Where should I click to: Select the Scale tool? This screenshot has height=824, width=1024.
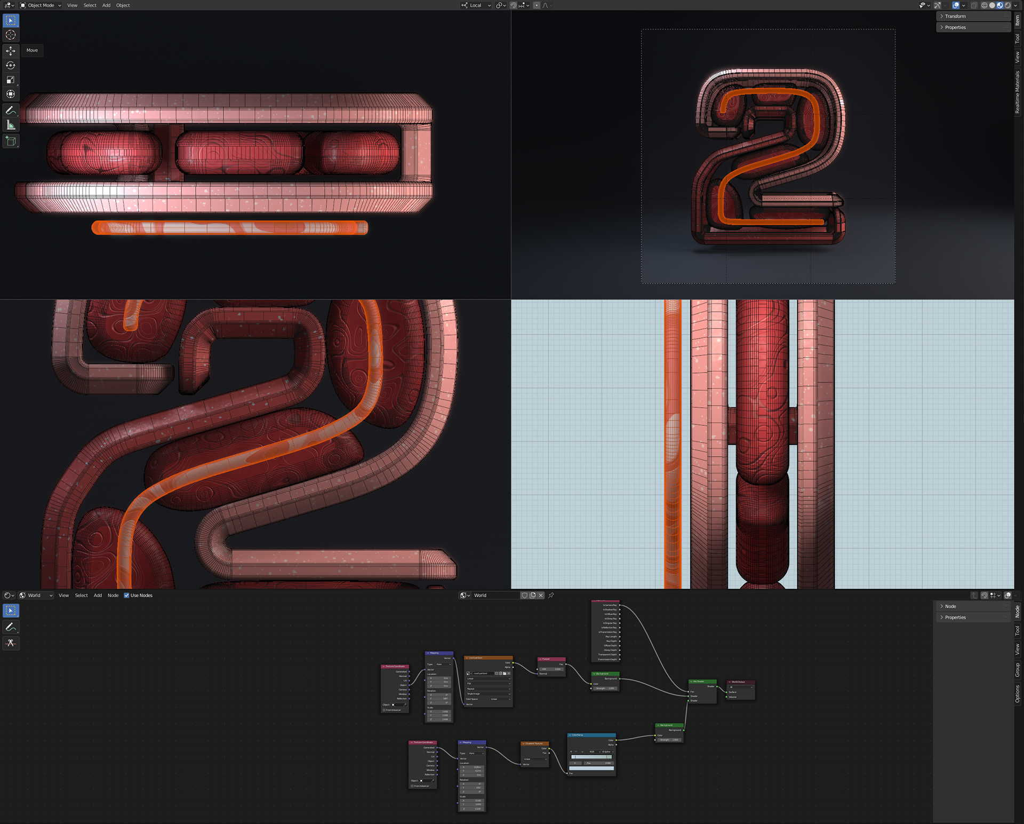[11, 80]
